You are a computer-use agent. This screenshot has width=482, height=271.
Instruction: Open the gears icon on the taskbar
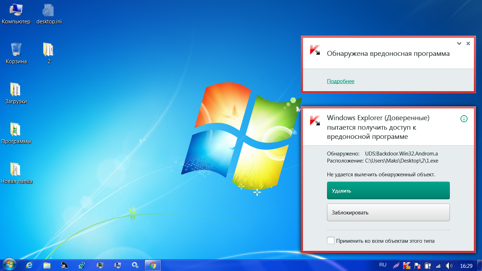point(135,265)
